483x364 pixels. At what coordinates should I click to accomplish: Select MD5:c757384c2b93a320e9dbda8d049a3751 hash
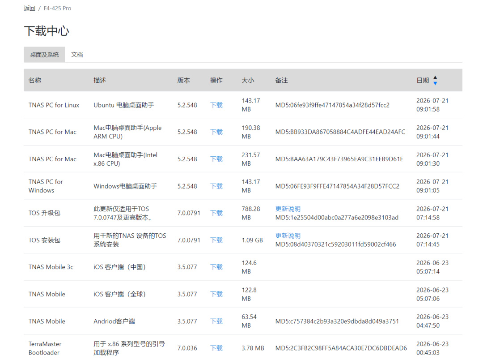[337, 321]
